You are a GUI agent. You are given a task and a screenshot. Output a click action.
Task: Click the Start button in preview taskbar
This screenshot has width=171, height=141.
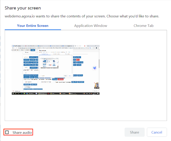13,93
